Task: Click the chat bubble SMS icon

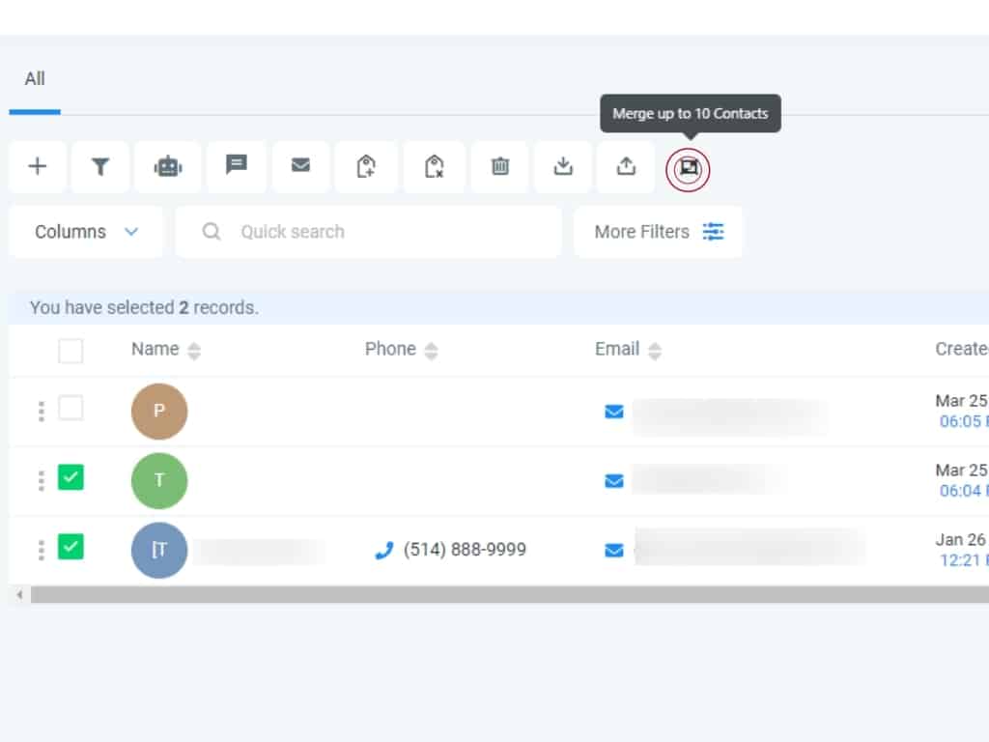Action: (237, 165)
